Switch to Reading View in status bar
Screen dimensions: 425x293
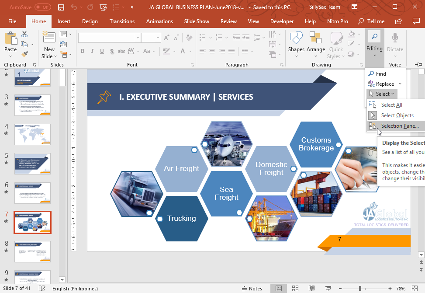[x=312, y=289]
